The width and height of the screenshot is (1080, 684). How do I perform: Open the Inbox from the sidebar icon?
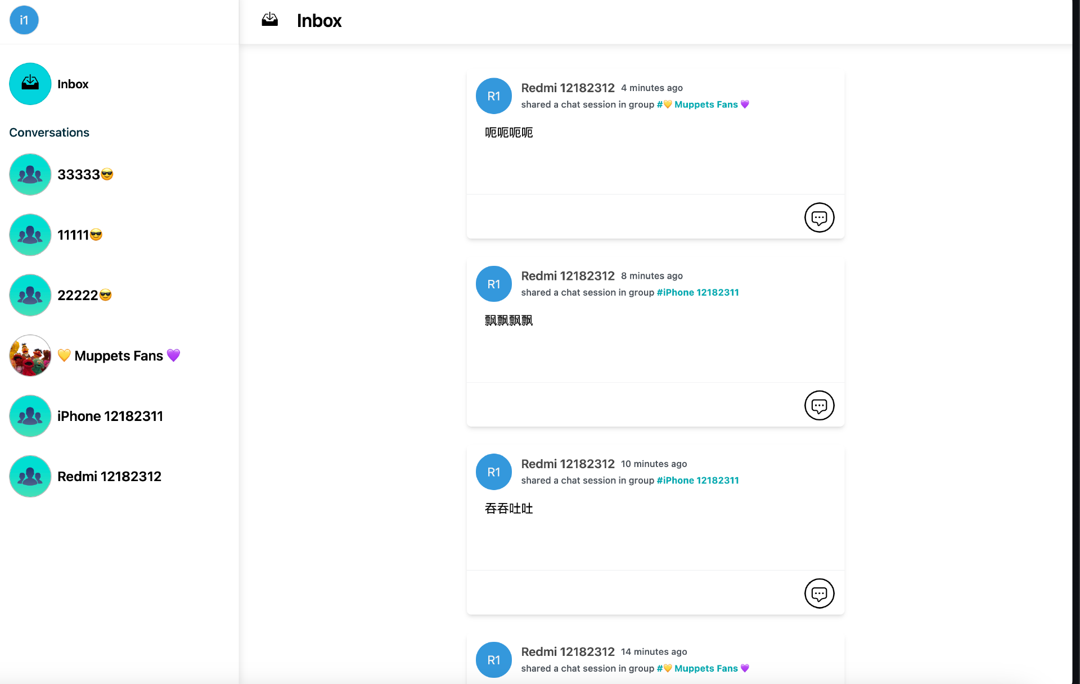coord(30,84)
